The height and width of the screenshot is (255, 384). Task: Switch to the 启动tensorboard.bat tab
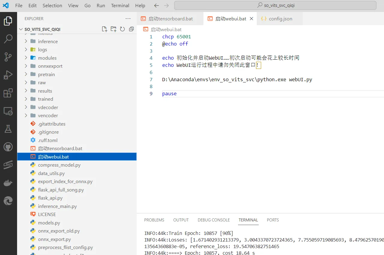point(170,19)
